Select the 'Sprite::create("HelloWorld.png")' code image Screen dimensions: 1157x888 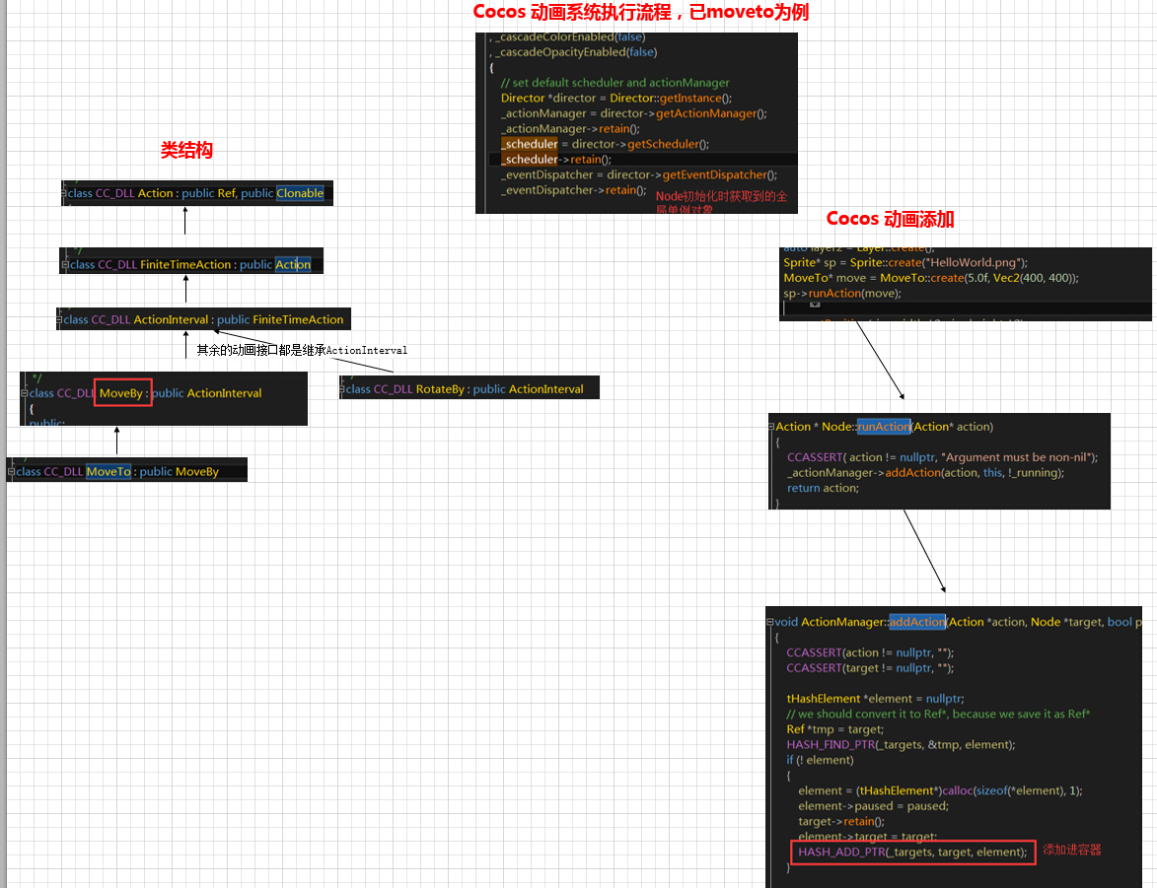(x=965, y=284)
